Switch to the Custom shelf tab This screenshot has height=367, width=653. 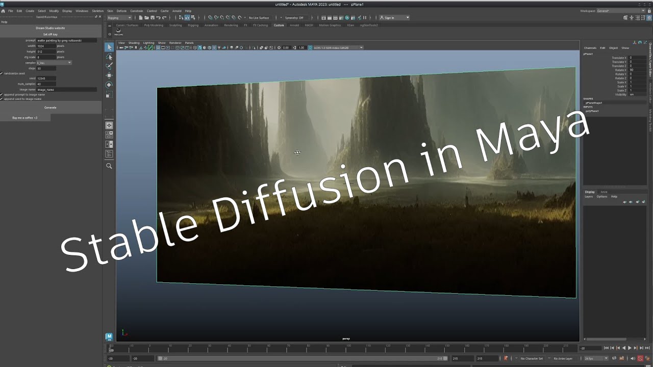pyautogui.click(x=279, y=25)
